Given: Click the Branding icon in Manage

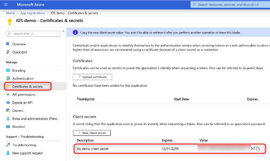Looking at the screenshot, I should click(x=8, y=70).
